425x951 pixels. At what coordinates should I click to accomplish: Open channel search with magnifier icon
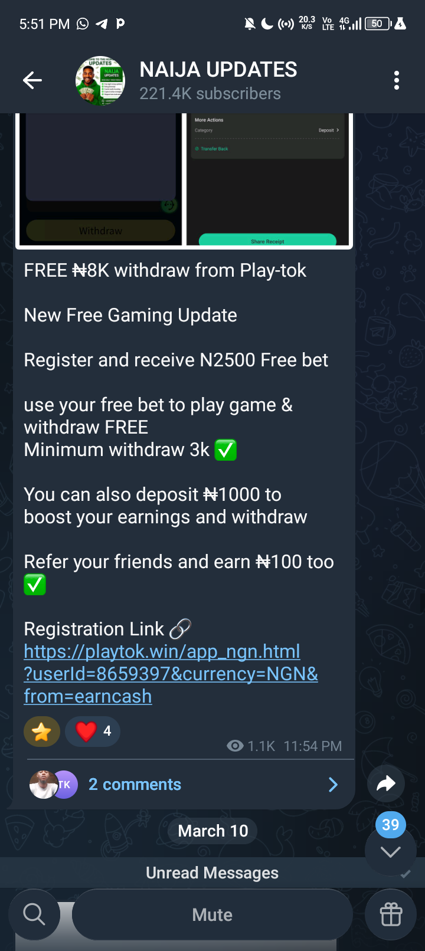click(x=34, y=914)
